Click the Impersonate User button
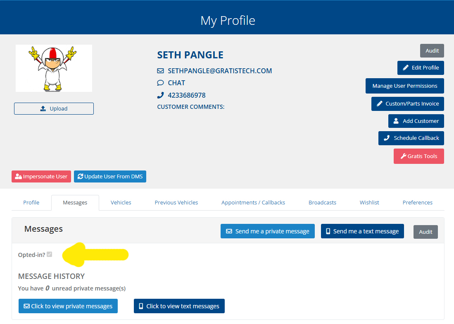454x324 pixels. [x=41, y=177]
